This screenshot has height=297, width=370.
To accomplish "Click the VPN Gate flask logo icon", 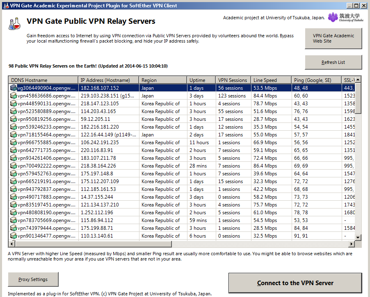I will [14, 24].
